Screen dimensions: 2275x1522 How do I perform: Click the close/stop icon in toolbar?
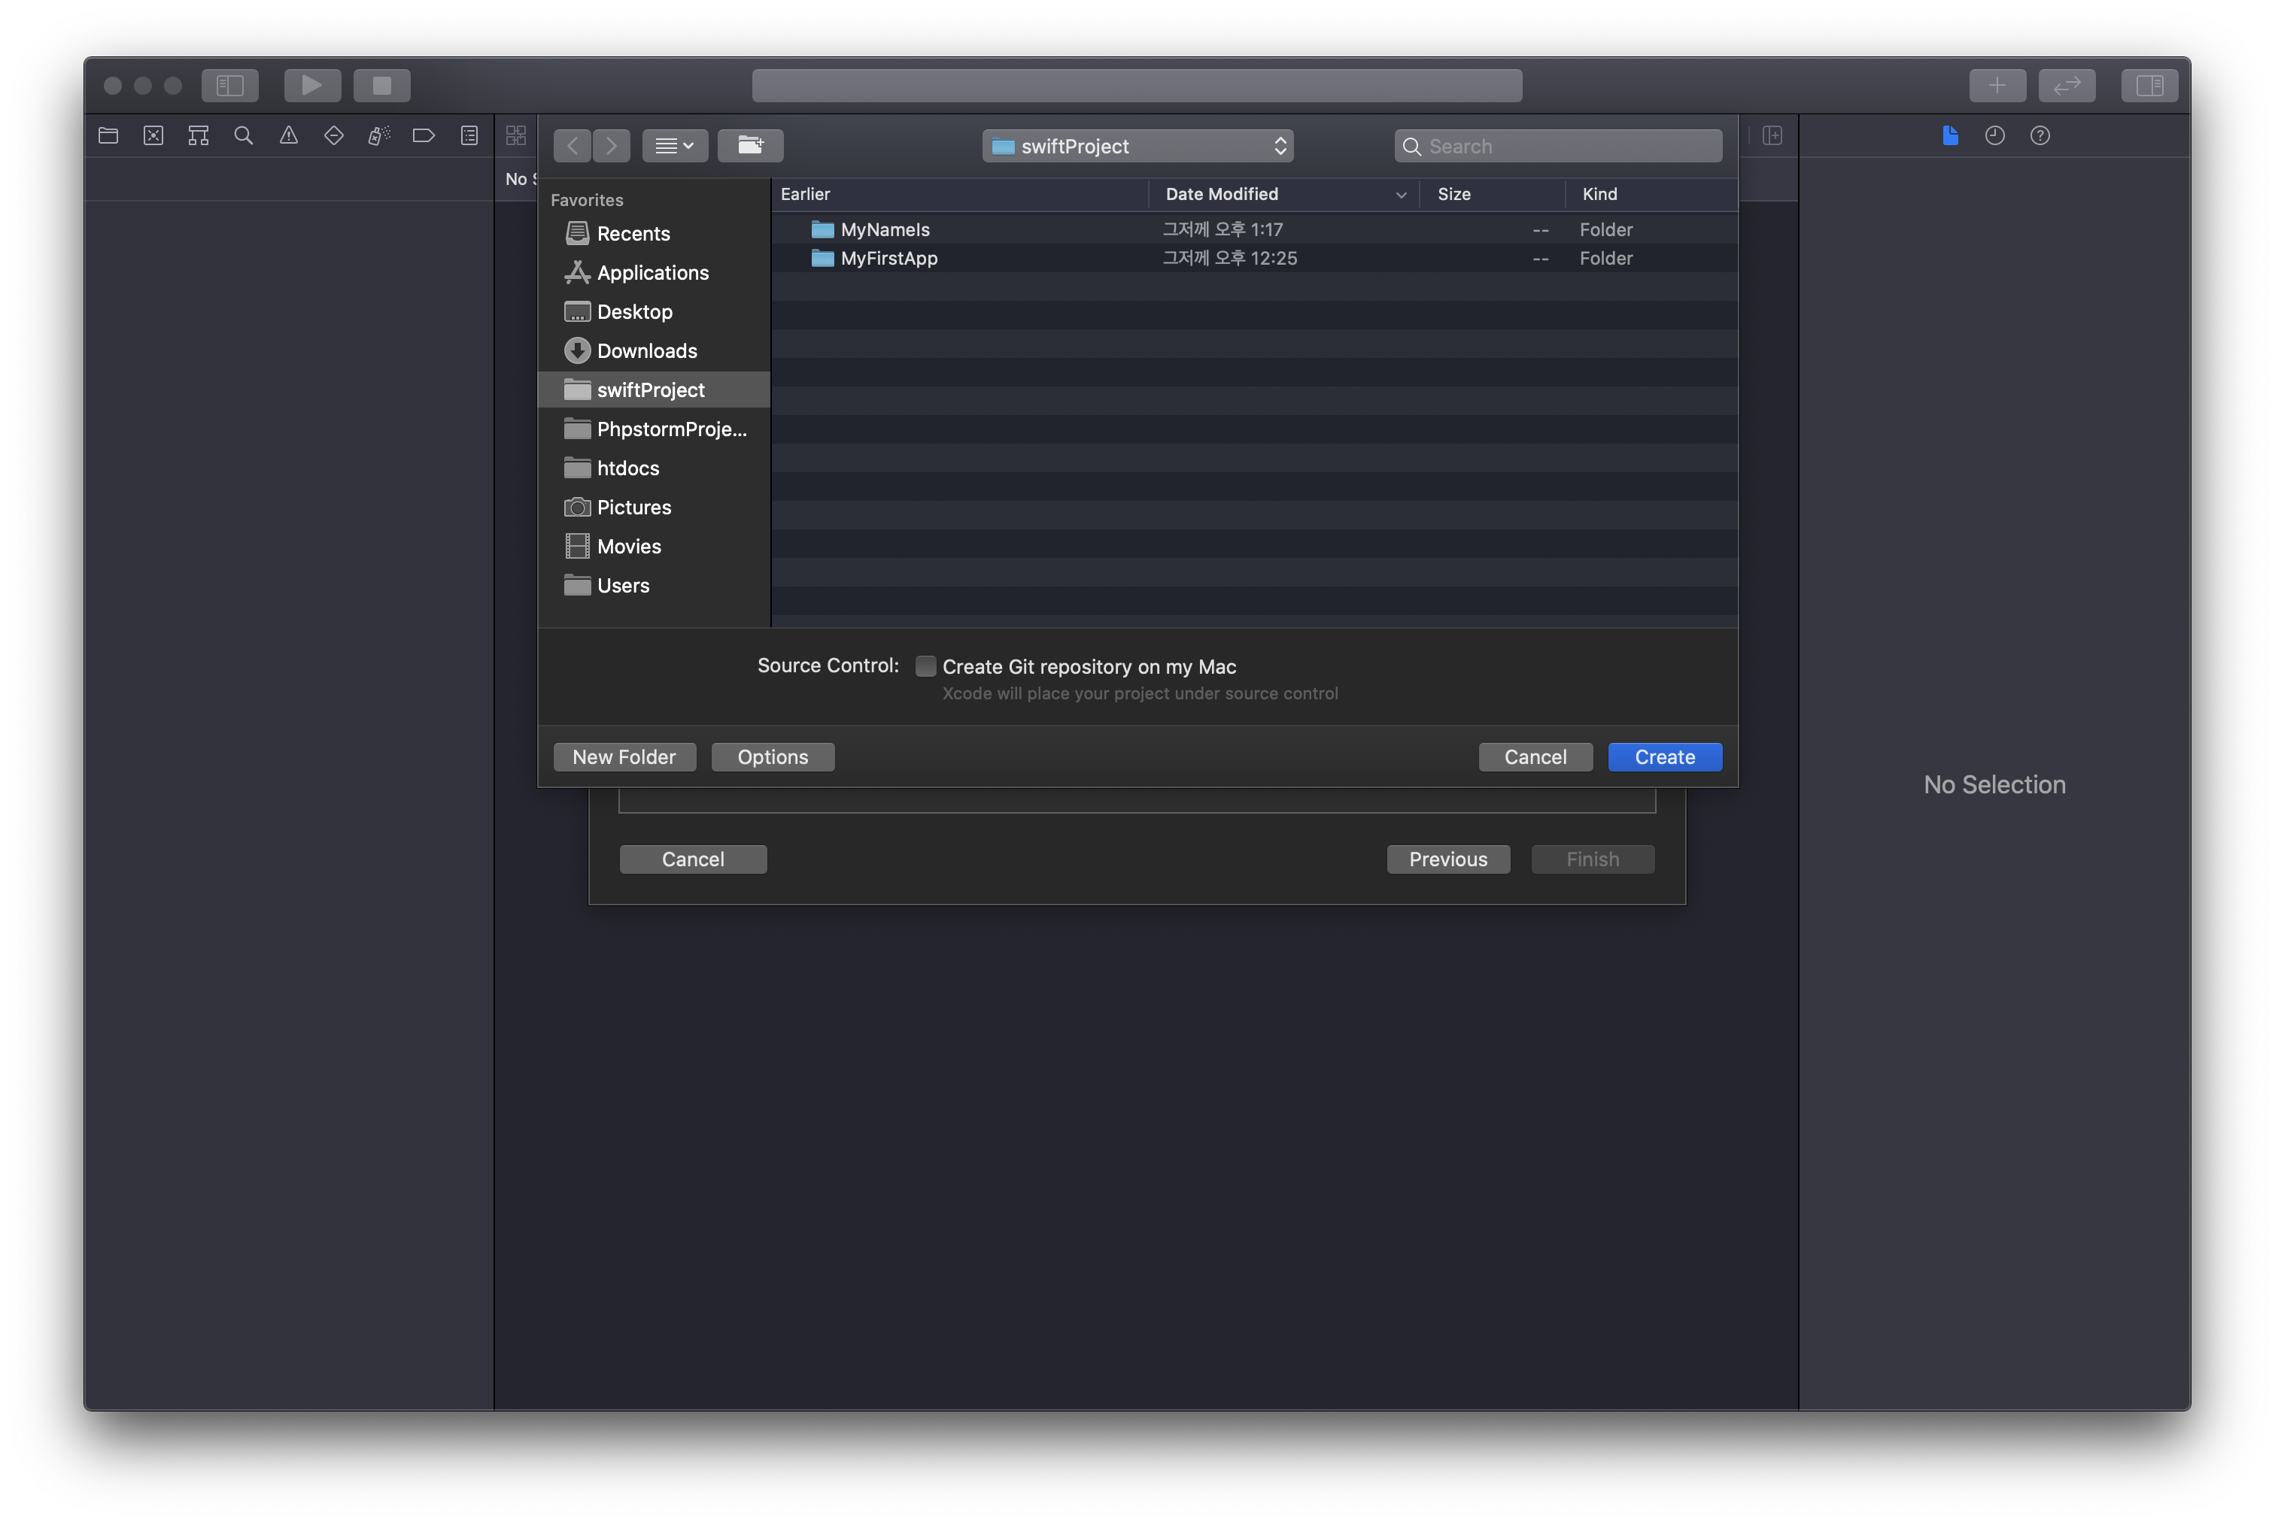(382, 83)
